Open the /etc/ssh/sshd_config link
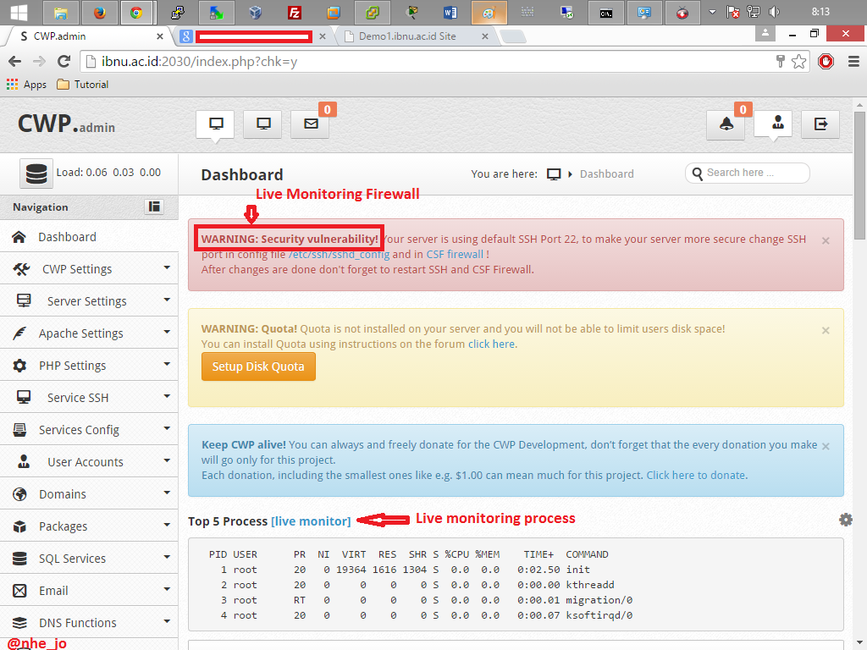This screenshot has height=650, width=867. [339, 254]
